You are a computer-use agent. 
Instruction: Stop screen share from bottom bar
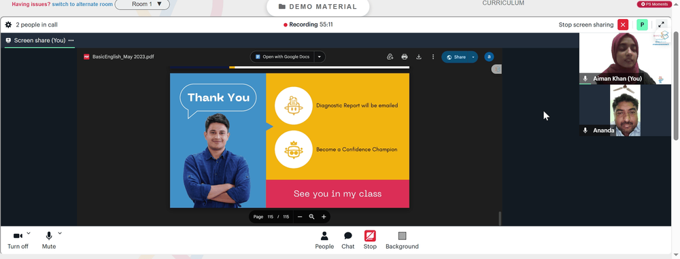coord(370,241)
